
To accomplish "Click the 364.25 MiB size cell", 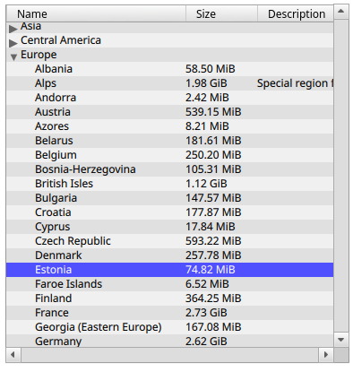I will (213, 298).
